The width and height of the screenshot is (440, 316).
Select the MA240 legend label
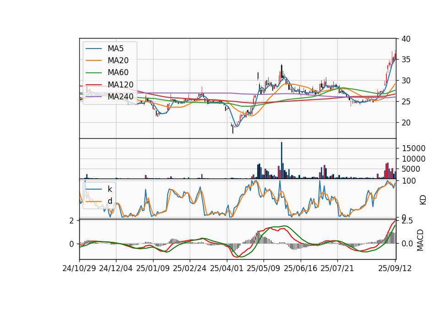(121, 97)
